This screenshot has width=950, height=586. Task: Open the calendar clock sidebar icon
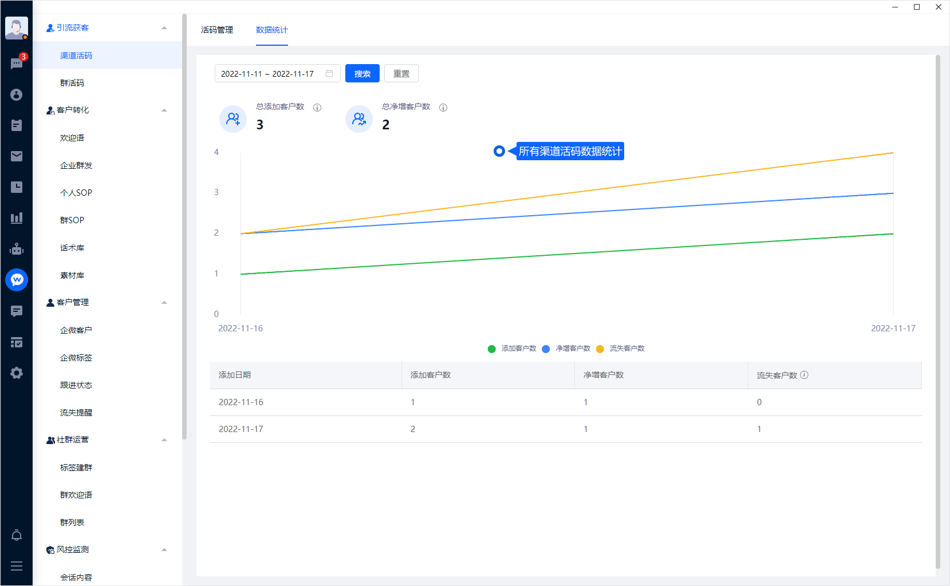pyautogui.click(x=17, y=187)
